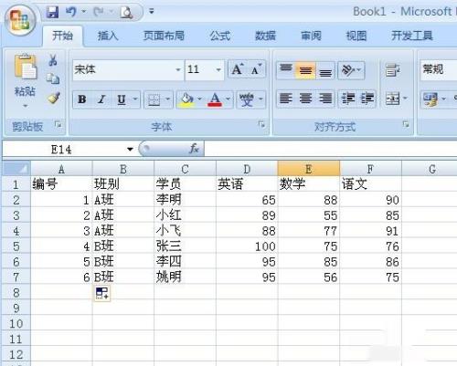Apply red font color
This screenshot has width=457, height=366.
[x=215, y=99]
